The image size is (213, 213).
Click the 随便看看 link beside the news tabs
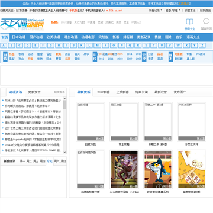[x=59, y=92]
